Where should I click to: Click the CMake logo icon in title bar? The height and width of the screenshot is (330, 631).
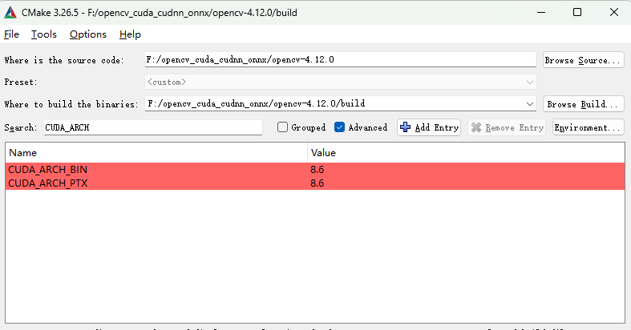coord(10,12)
